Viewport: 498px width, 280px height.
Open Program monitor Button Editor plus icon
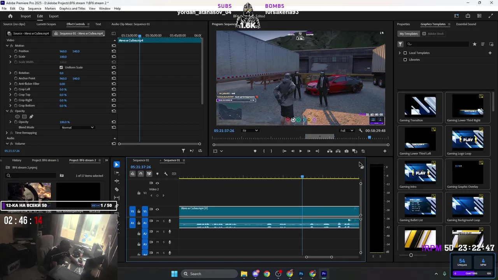(385, 151)
